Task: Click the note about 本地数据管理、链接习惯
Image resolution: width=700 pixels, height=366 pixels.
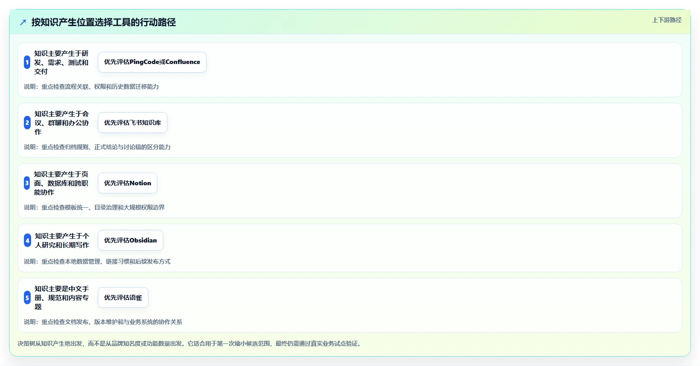Action: coord(97,261)
